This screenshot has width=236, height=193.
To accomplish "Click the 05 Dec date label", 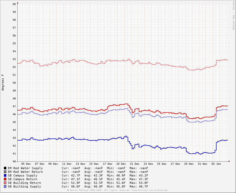I will click(26, 164).
